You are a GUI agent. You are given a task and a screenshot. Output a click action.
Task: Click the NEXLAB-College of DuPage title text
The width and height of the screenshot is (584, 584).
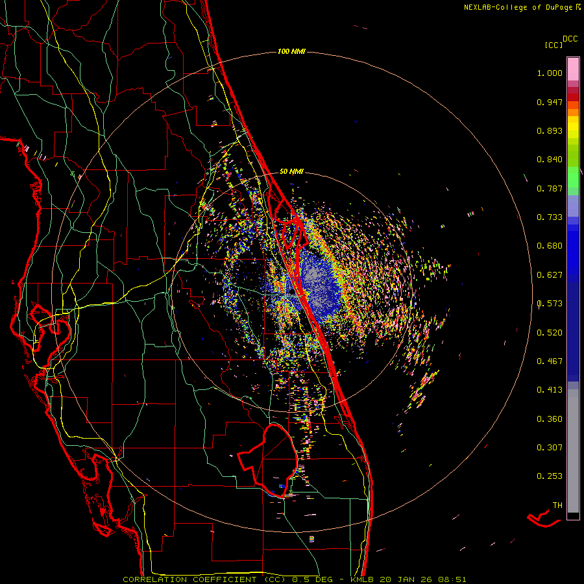tap(518, 7)
